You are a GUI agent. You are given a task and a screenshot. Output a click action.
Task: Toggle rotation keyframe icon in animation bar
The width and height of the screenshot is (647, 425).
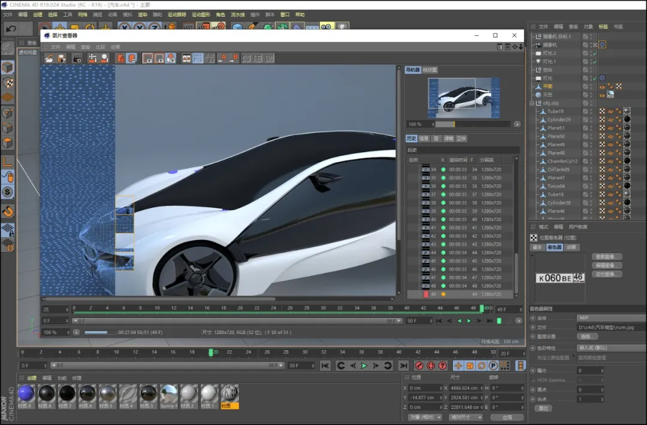pos(482,366)
